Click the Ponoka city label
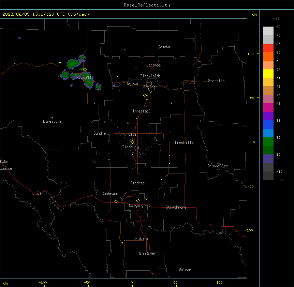294x287 pixels. pyautogui.click(x=164, y=46)
